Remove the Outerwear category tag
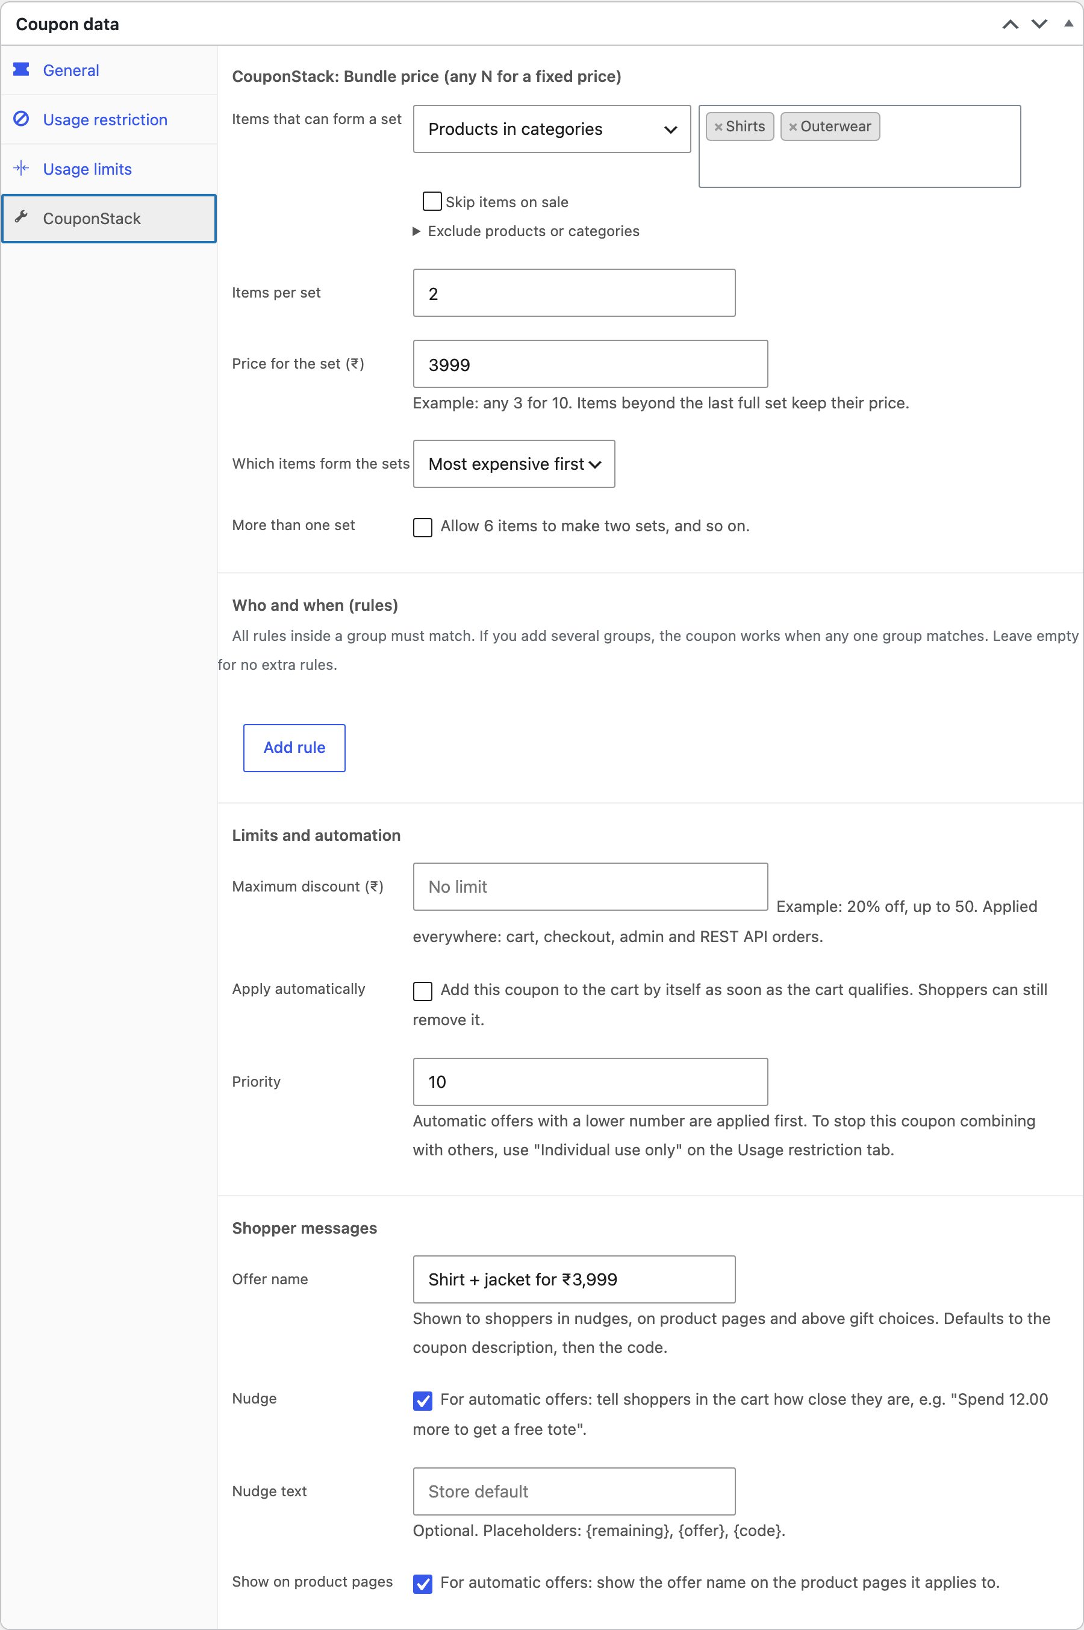 (x=793, y=126)
